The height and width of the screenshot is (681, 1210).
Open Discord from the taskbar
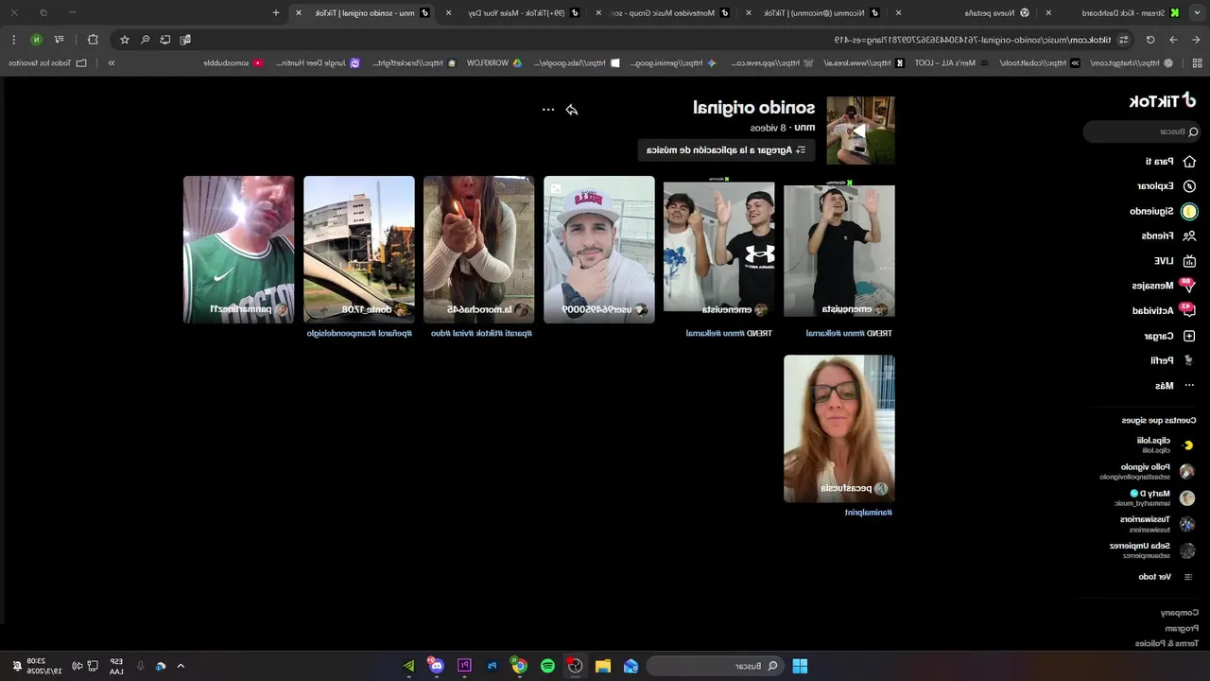pos(436,666)
